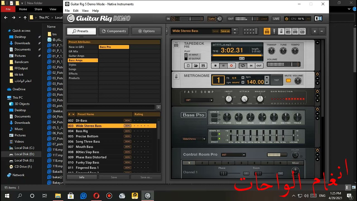Image resolution: width=357 pixels, height=201 pixels.
Task: Bypass the Fast Comp module power button
Action: point(317,91)
